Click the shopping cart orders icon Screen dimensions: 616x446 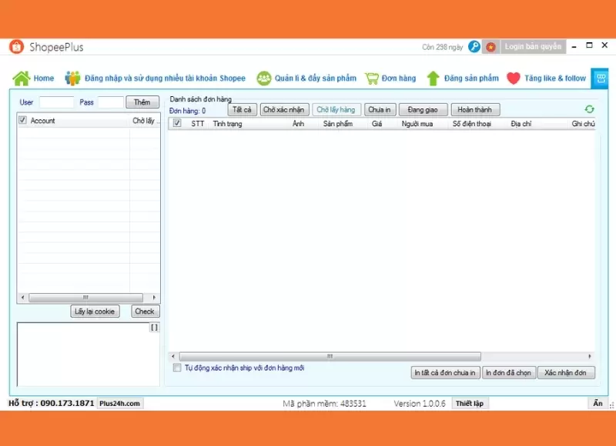pos(372,78)
